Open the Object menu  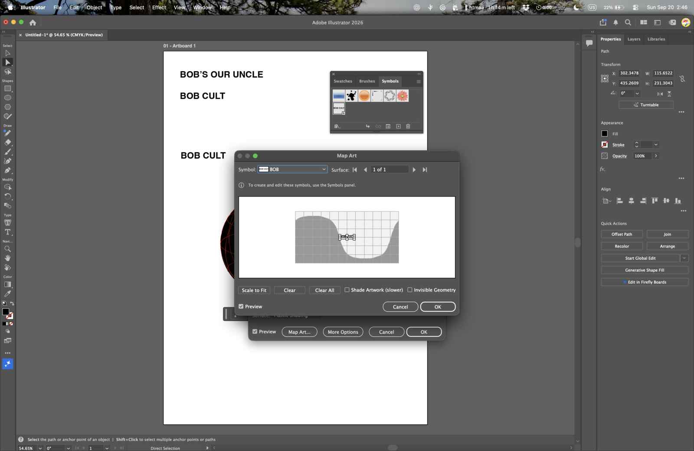click(x=94, y=7)
